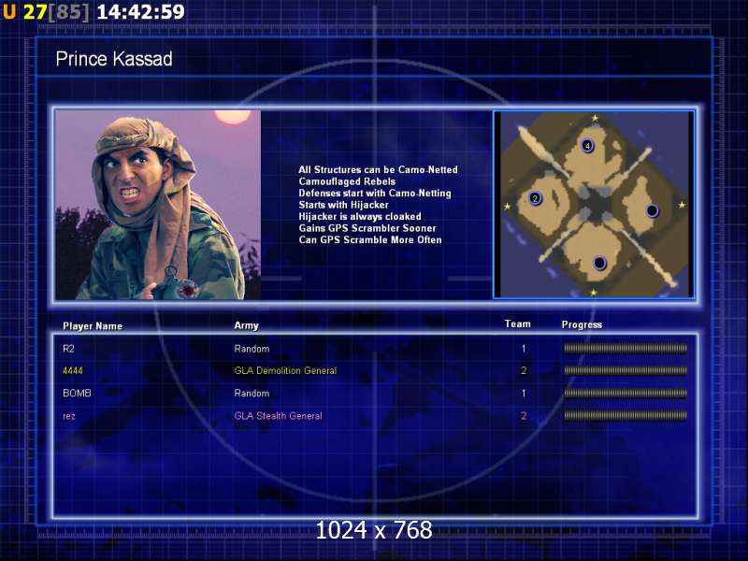Click the GLA Demolition General army entry
748x561 pixels.
pos(285,371)
